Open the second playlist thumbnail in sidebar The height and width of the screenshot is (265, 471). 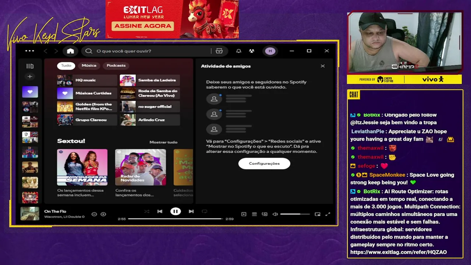pos(30,107)
